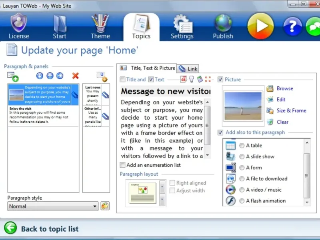This screenshot has height=240, width=320.
Task: Click paragraph layout down arrow
Action: [162, 199]
